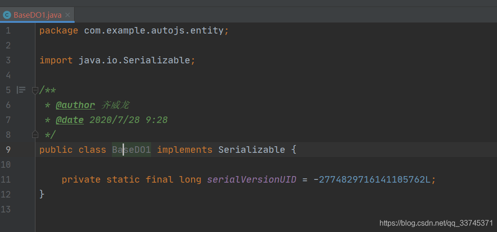Switch to the BaseDO1.java editor tab

(37, 15)
